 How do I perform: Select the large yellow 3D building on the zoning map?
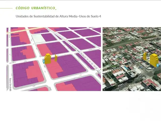pos(48,58)
